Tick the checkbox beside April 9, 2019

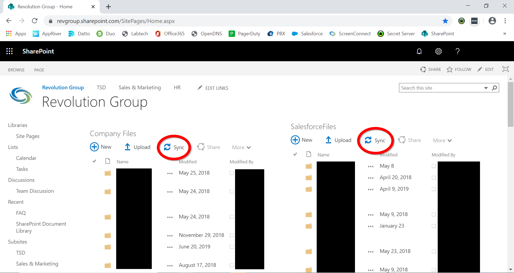(x=434, y=189)
